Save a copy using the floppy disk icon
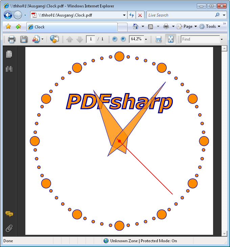The image size is (230, 247). tap(24, 39)
